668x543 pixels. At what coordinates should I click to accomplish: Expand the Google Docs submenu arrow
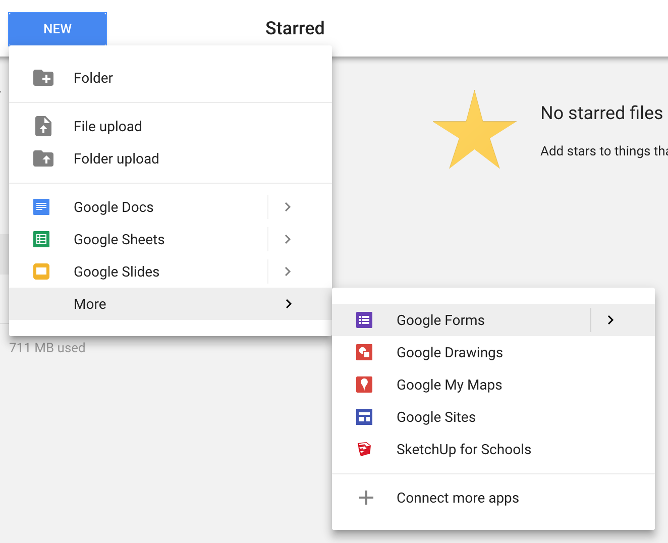coord(288,207)
